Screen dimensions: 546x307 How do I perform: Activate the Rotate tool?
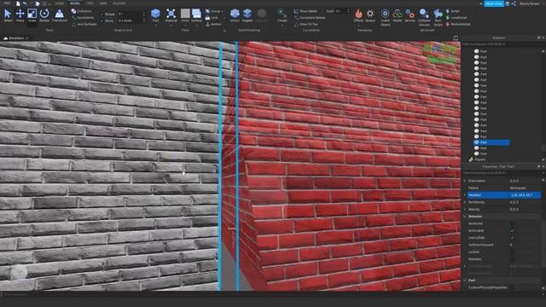tap(44, 15)
